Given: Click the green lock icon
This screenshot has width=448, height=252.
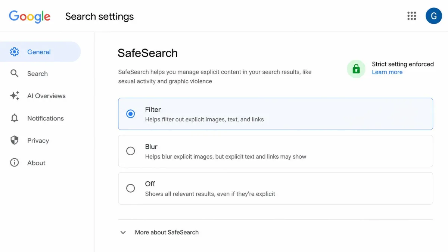Looking at the screenshot, I should 356,69.
